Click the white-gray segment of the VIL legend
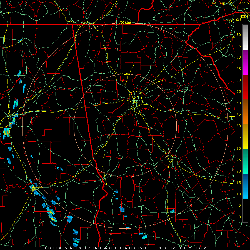Image resolution: width=250 pixels, height=250 pixels. pyautogui.click(x=245, y=37)
